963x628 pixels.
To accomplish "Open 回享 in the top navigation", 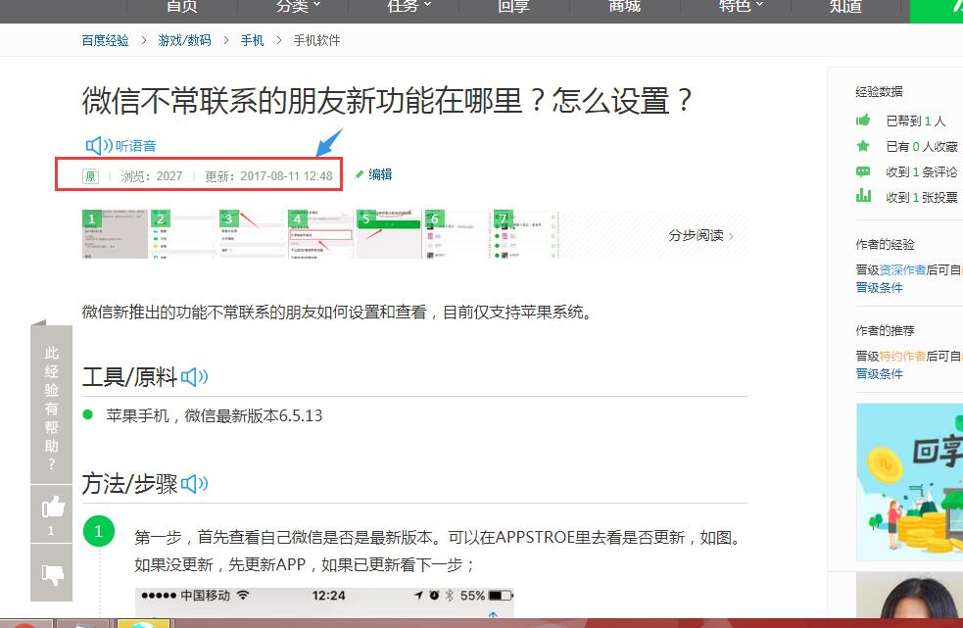I will [513, 6].
